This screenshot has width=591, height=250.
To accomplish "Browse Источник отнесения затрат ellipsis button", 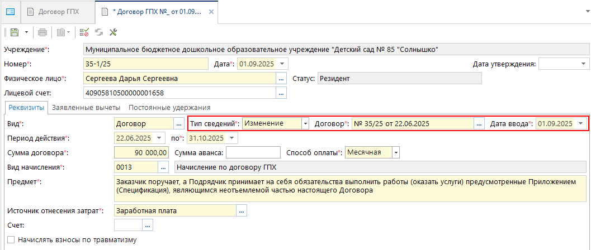I will 241,211.
